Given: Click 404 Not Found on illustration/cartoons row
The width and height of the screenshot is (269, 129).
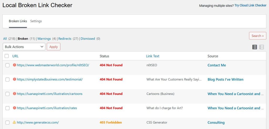Looking at the screenshot, I should (x=111, y=94).
